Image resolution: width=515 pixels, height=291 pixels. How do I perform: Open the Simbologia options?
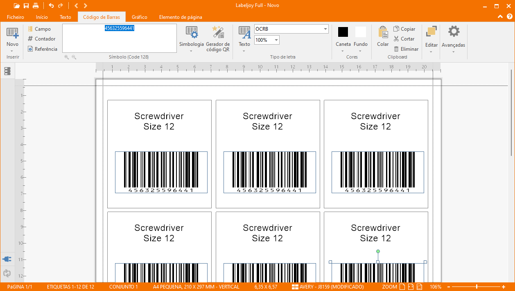[191, 36]
